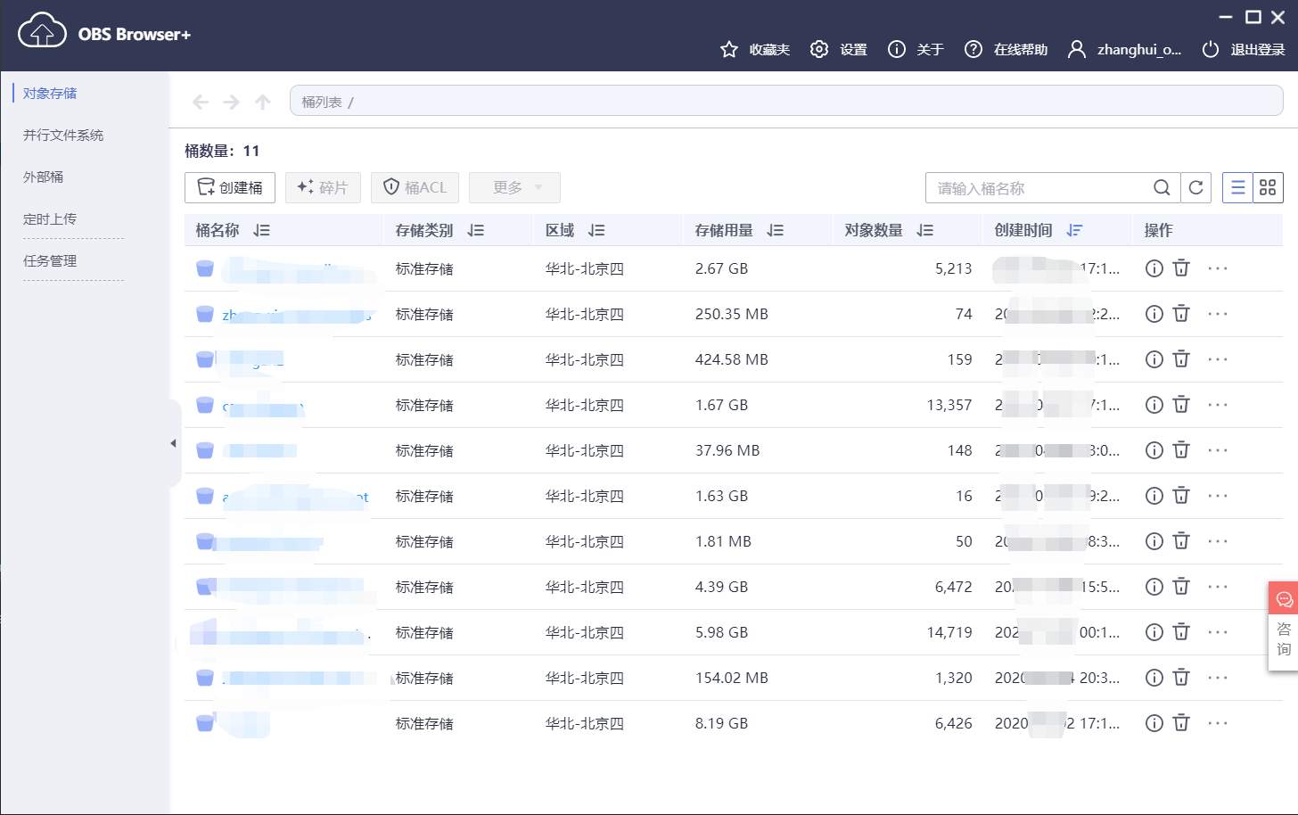Open the 收藏夹 favorites star
This screenshot has width=1298, height=815.
click(729, 49)
